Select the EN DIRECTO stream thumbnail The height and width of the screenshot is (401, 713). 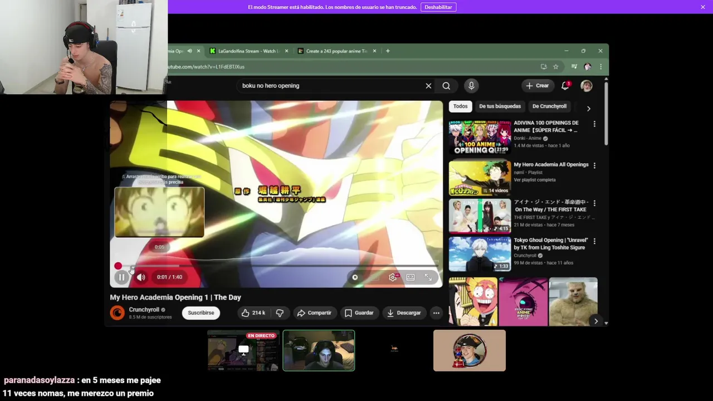pos(242,350)
